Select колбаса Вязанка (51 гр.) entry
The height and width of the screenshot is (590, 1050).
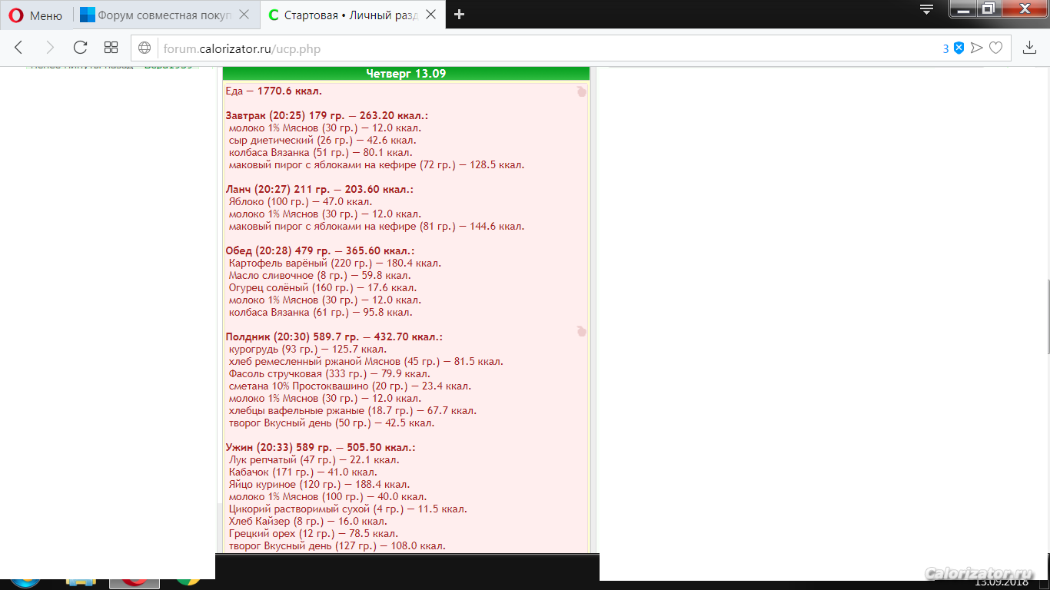321,153
